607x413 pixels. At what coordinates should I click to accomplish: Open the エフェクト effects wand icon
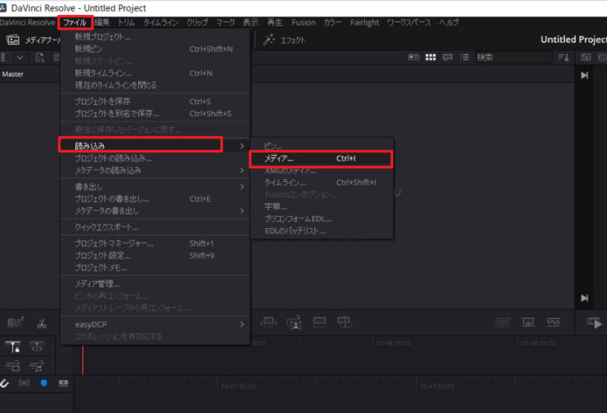click(269, 39)
